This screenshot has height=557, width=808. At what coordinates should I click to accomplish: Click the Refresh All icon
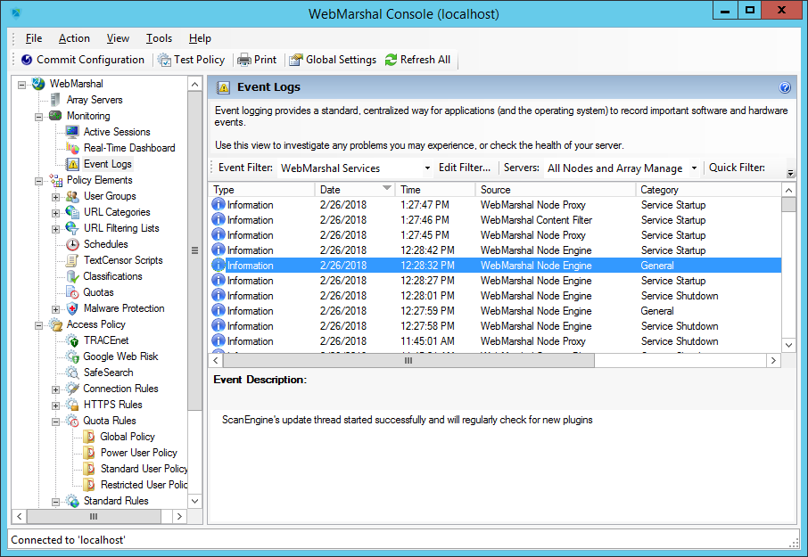pos(391,60)
